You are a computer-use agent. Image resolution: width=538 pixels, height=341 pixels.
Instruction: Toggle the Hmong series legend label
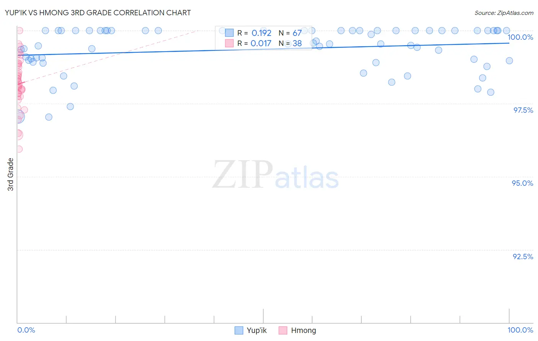tap(303, 331)
